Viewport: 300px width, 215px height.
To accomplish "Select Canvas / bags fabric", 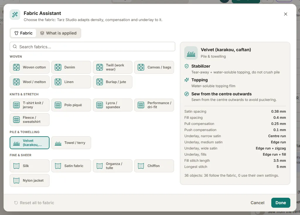I will pyautogui.click(x=154, y=67).
